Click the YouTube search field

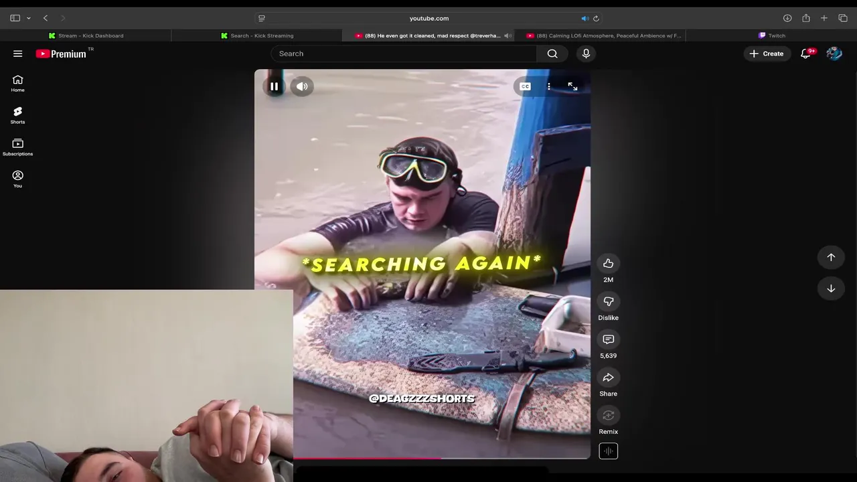[404, 54]
